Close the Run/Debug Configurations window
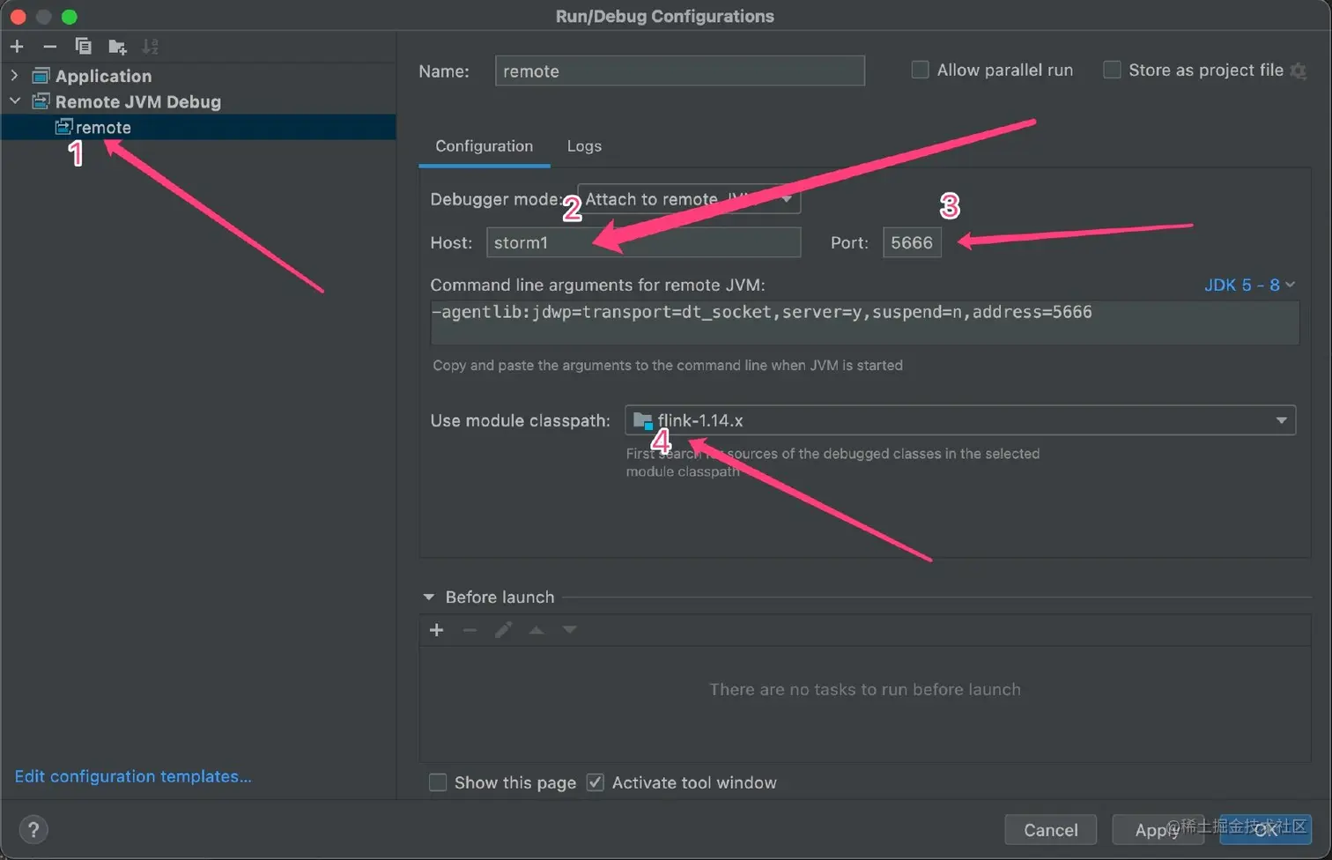 [18, 17]
